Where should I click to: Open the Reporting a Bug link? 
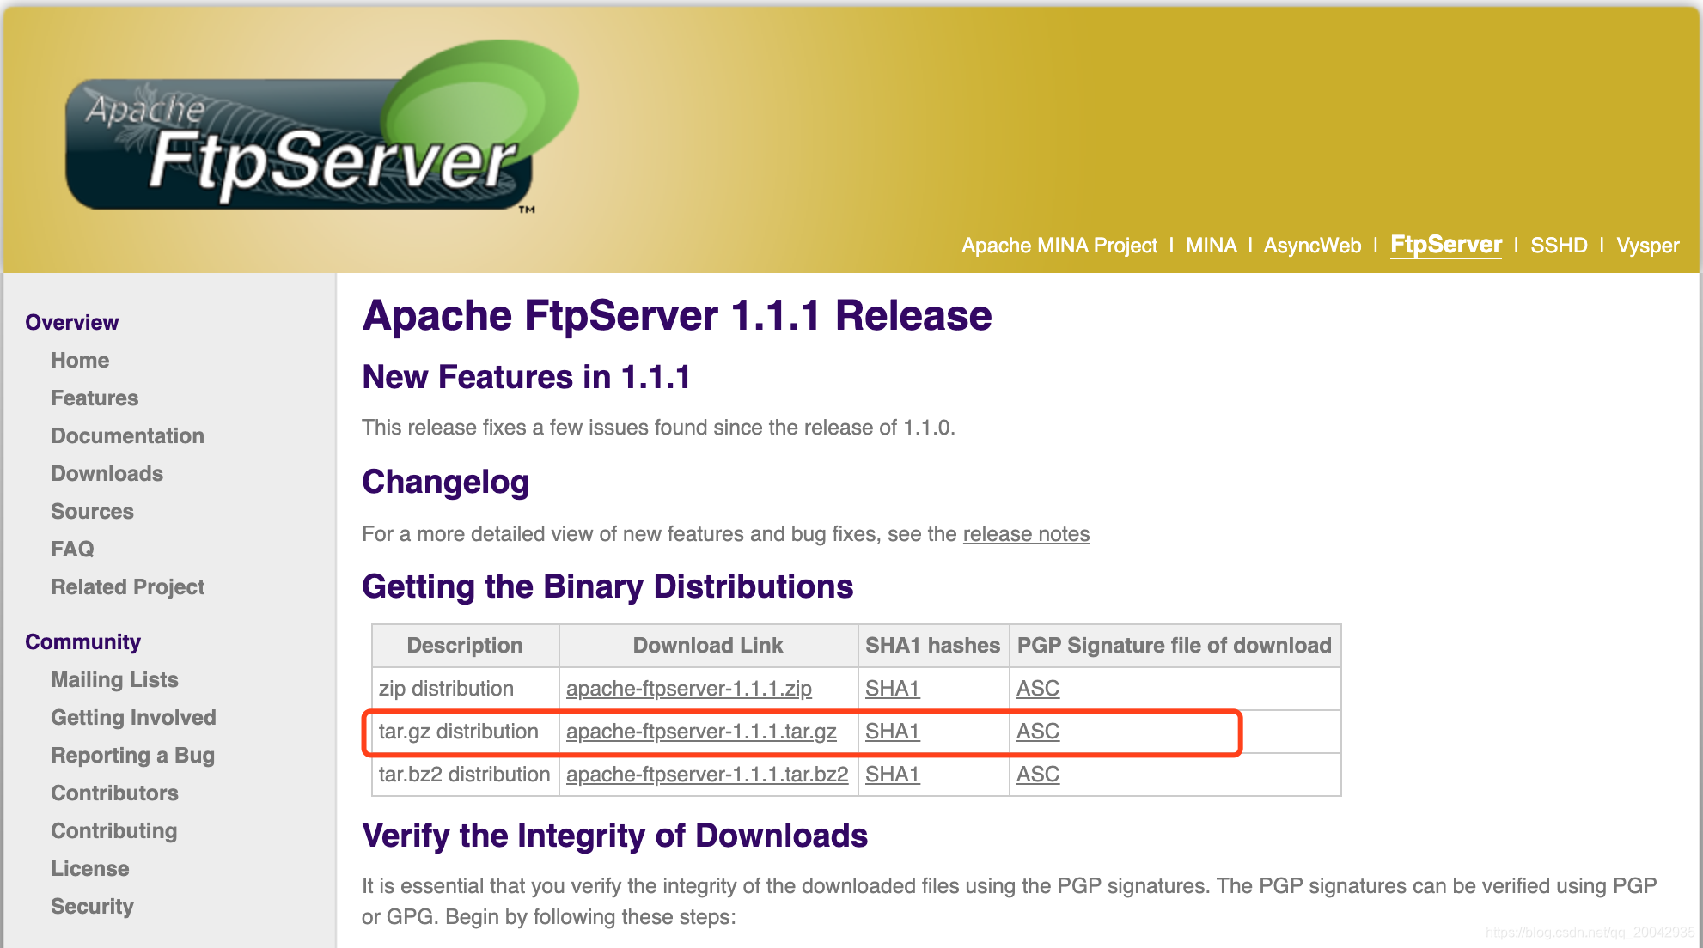(132, 755)
